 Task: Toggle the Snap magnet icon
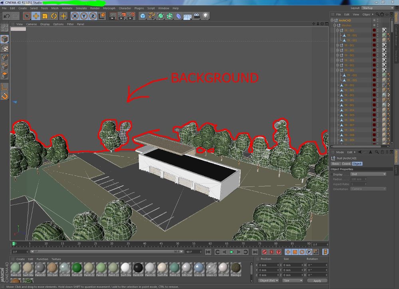[x=4, y=96]
